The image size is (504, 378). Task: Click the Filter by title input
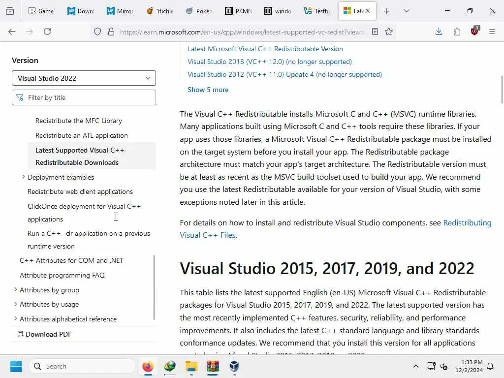(x=84, y=97)
